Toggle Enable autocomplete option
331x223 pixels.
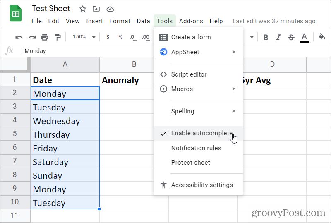(199, 133)
